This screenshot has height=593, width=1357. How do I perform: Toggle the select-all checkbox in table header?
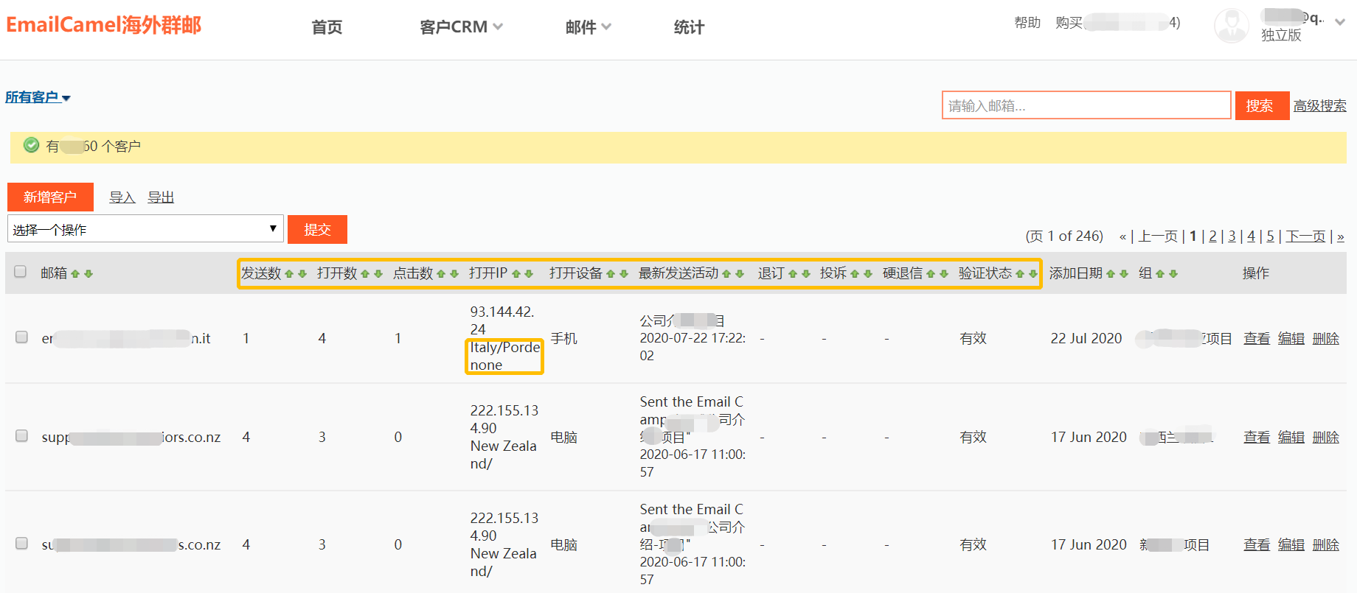point(21,272)
